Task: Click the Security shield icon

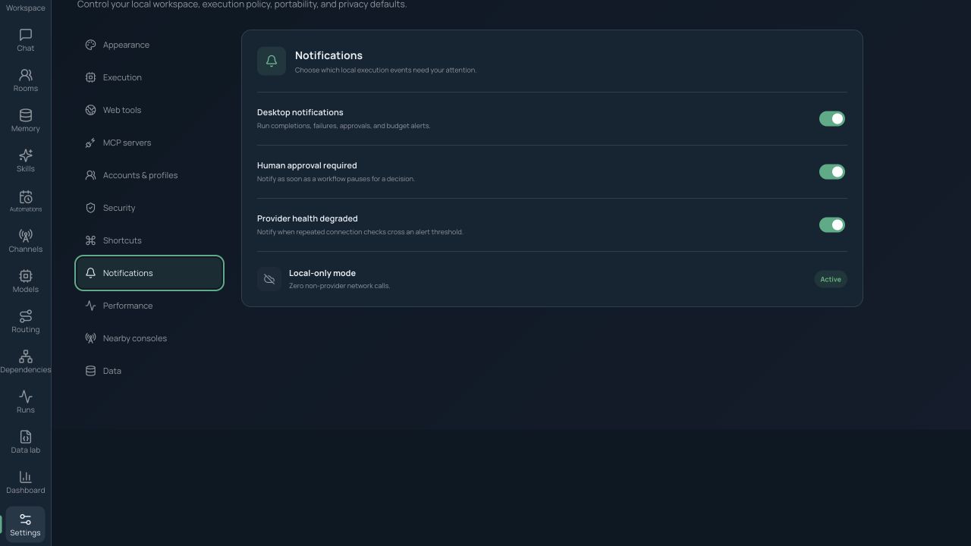Action: tap(90, 208)
